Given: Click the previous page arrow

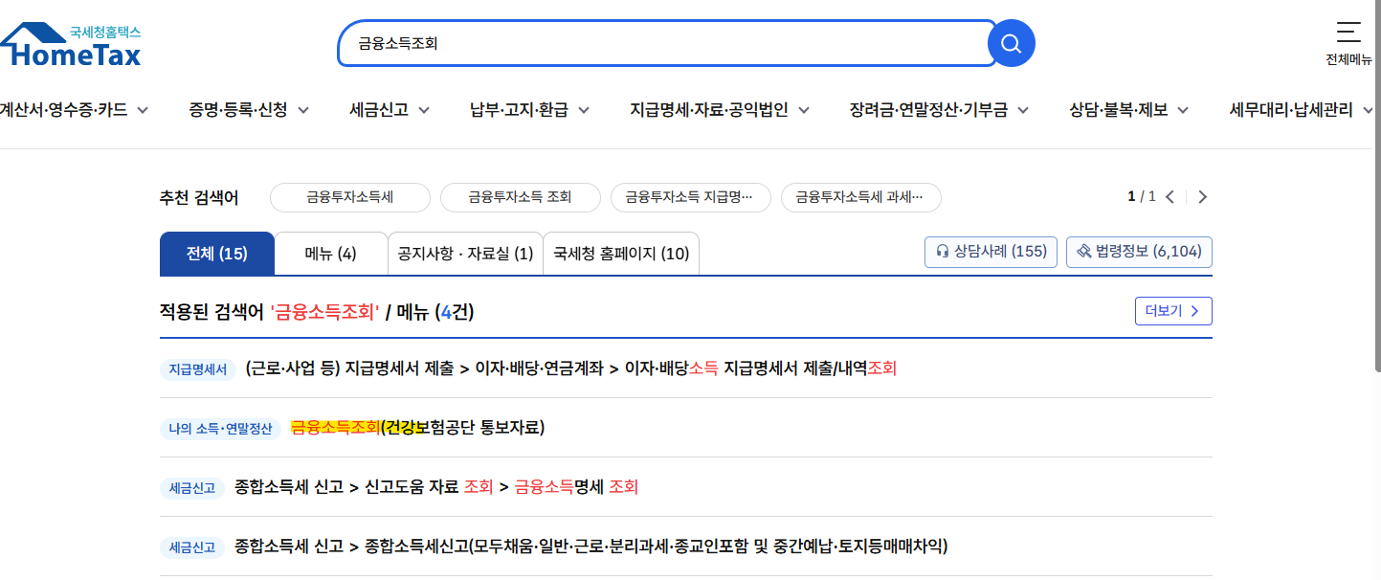Looking at the screenshot, I should (x=1169, y=195).
